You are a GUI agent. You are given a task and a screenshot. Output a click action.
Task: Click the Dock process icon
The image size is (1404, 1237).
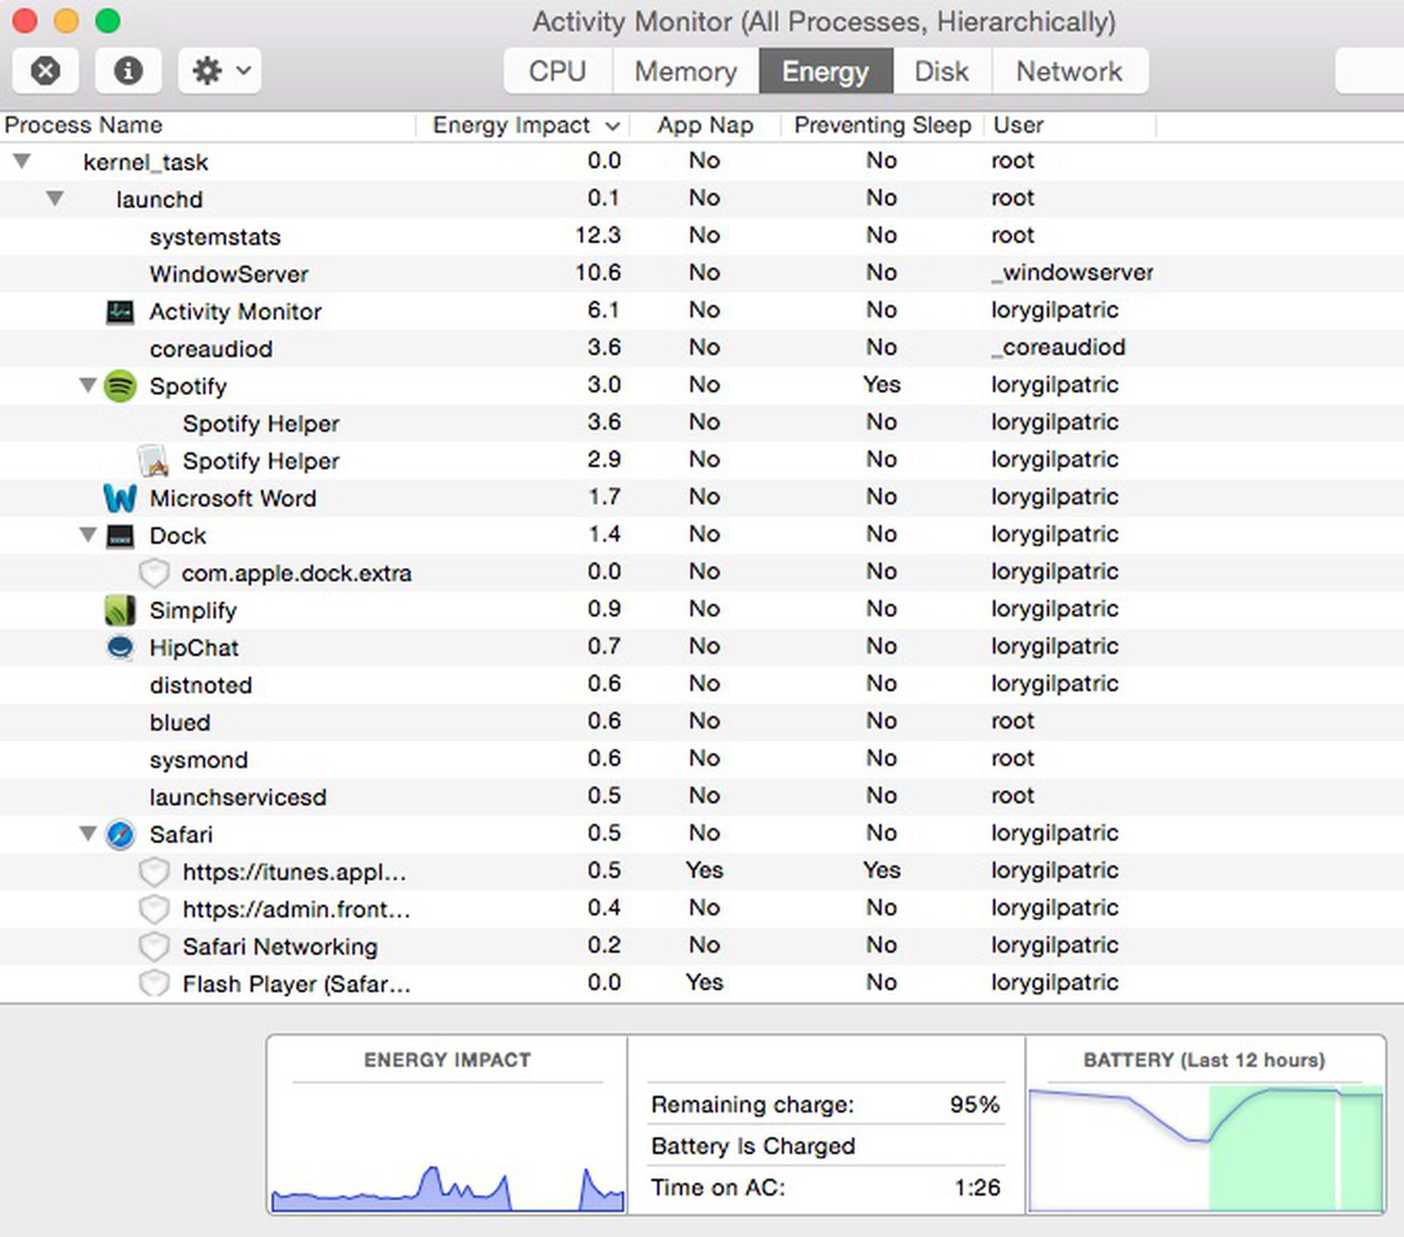(x=120, y=536)
